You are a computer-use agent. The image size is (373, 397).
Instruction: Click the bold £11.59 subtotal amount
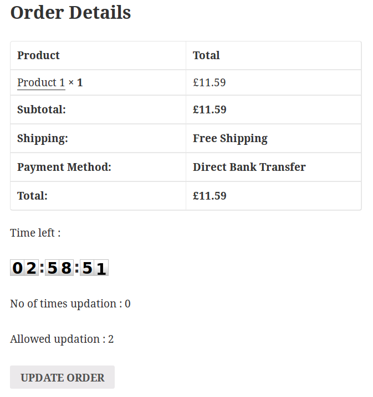pos(210,109)
